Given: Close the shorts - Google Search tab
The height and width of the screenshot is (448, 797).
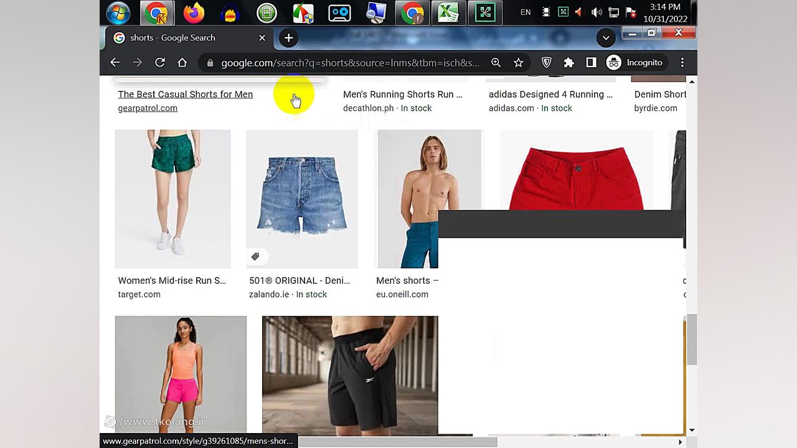Looking at the screenshot, I should click(x=262, y=38).
